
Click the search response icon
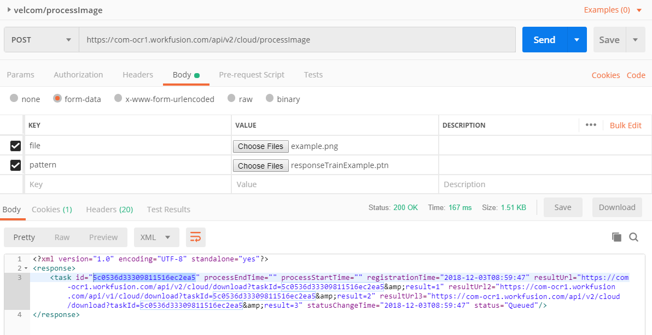point(634,237)
